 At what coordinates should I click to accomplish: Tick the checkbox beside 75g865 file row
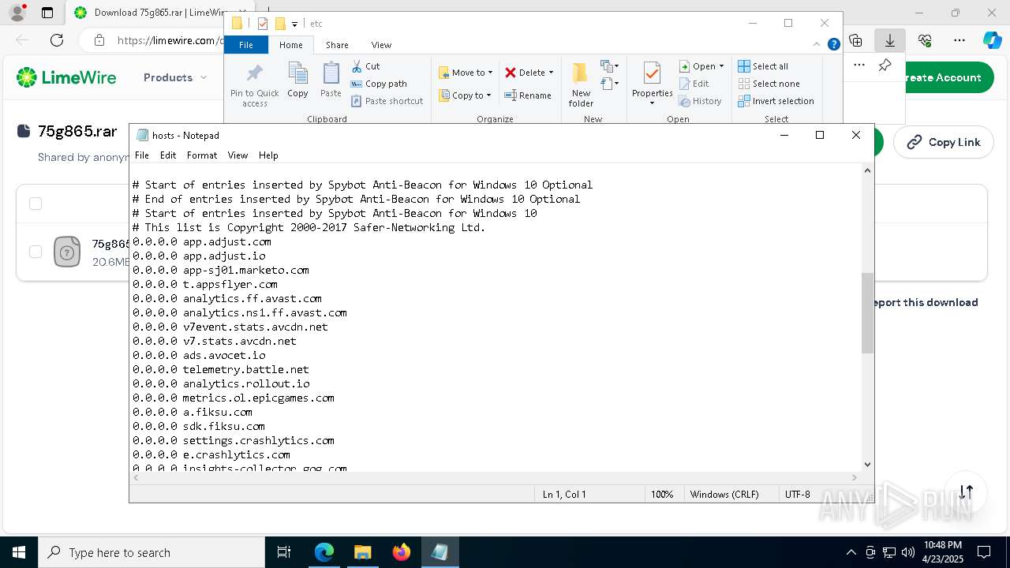(36, 252)
